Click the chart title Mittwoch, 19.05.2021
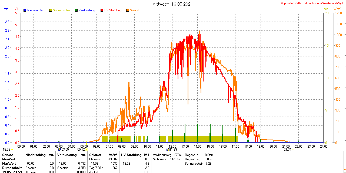 point(173,4)
